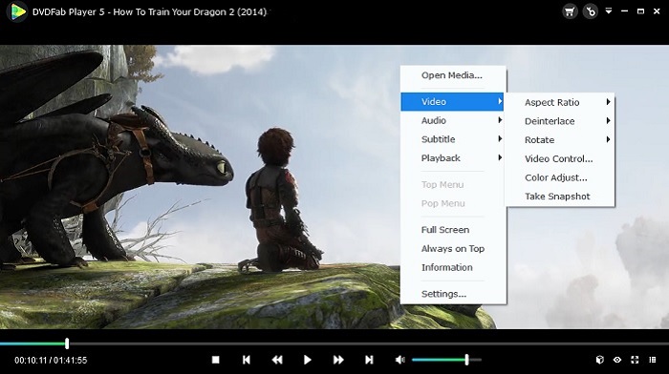Open the Playback submenu

(x=452, y=158)
